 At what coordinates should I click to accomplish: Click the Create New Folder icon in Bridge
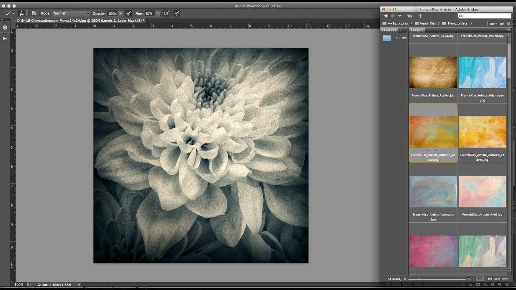point(502,23)
